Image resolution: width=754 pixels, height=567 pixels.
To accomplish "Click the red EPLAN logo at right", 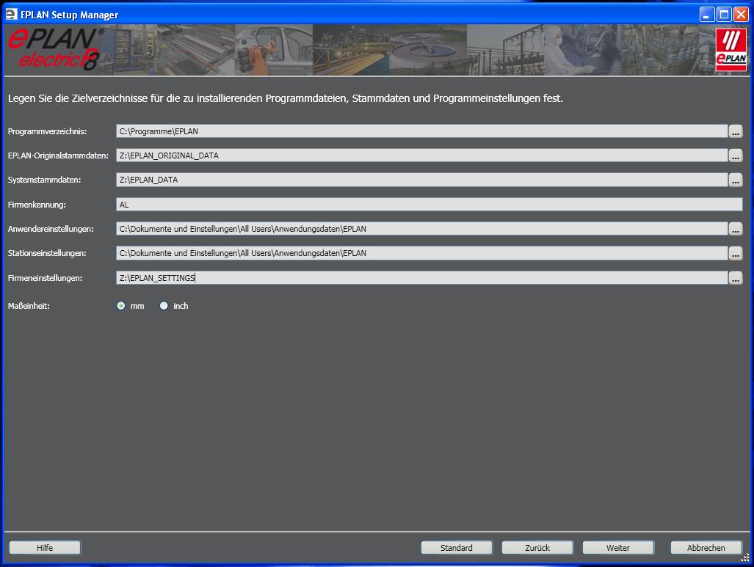I will click(x=731, y=49).
